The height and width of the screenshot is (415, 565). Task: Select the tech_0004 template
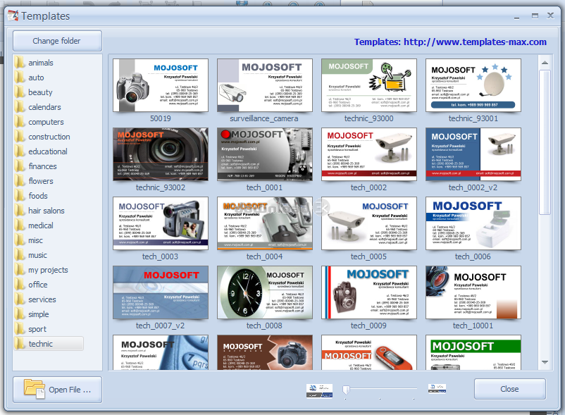coord(264,223)
